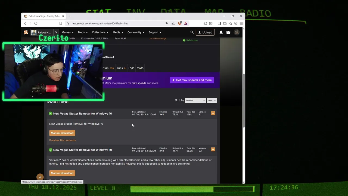Open messages envelope icon
The height and width of the screenshot is (196, 348).
point(228,32)
